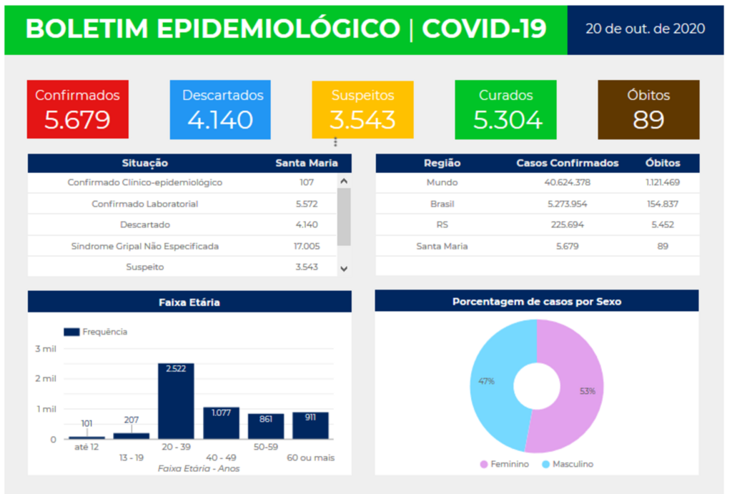Select the Confirmado Laboratorial row

[182, 204]
